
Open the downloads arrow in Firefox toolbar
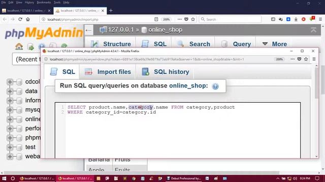(x=296, y=19)
